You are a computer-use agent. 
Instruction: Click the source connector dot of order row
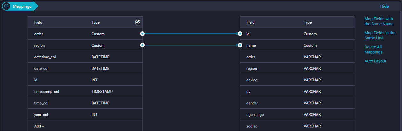142,33
